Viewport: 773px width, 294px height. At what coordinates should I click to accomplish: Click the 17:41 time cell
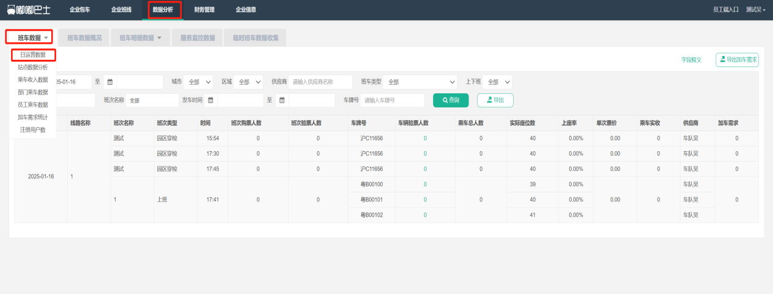(x=212, y=199)
